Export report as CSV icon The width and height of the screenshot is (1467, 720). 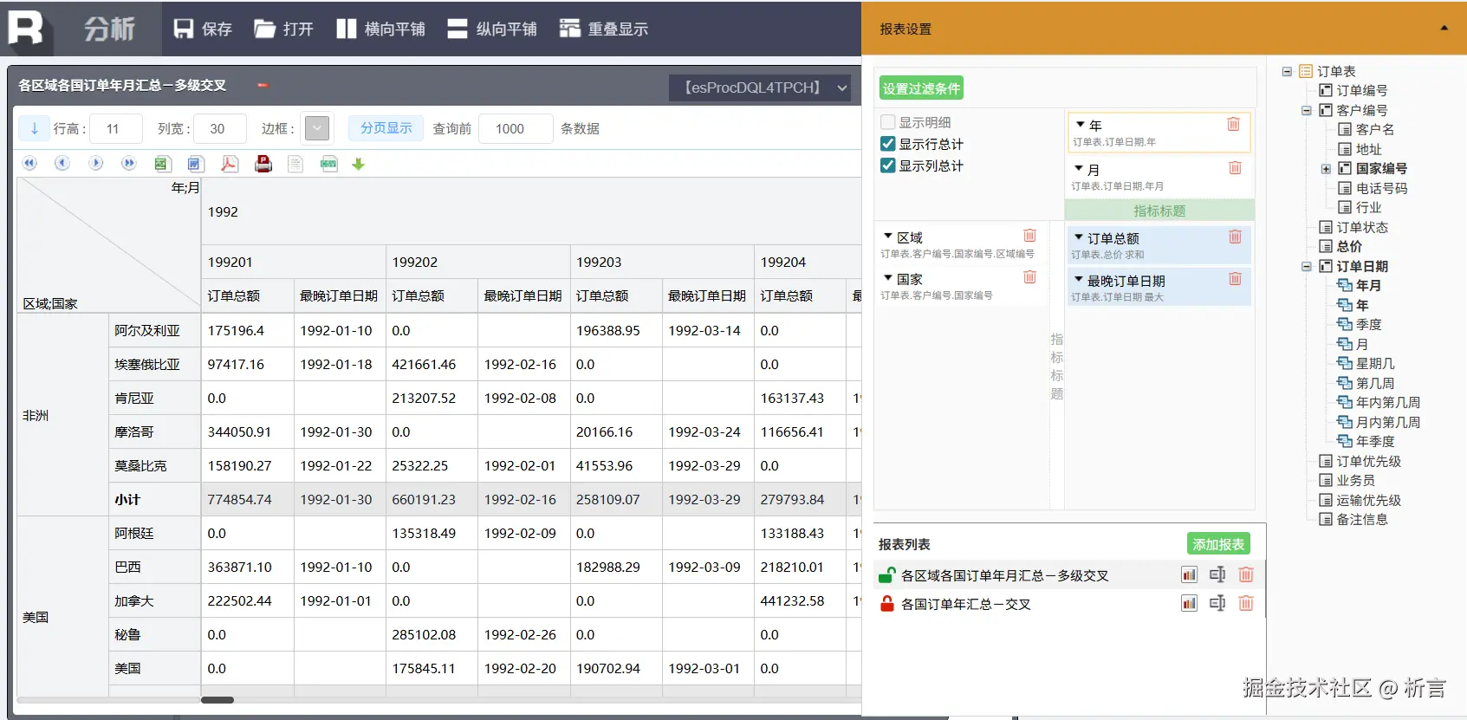coord(328,164)
